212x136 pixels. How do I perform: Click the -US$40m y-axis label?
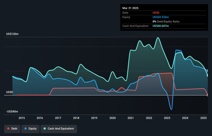(12, 111)
